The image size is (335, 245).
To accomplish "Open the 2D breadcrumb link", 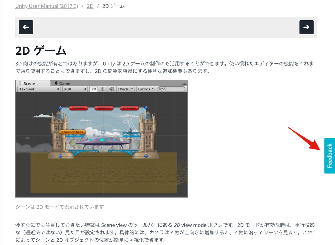I will [x=90, y=6].
